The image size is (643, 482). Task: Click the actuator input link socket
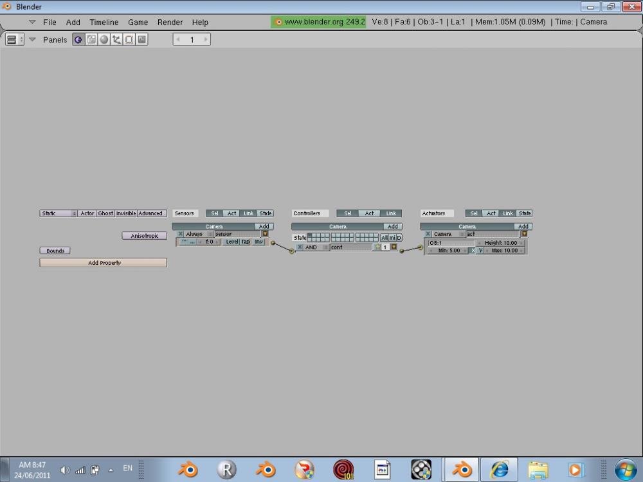click(x=421, y=247)
